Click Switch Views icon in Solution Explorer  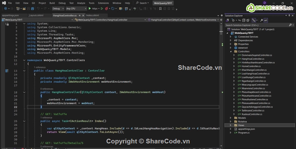[x=227, y=20]
